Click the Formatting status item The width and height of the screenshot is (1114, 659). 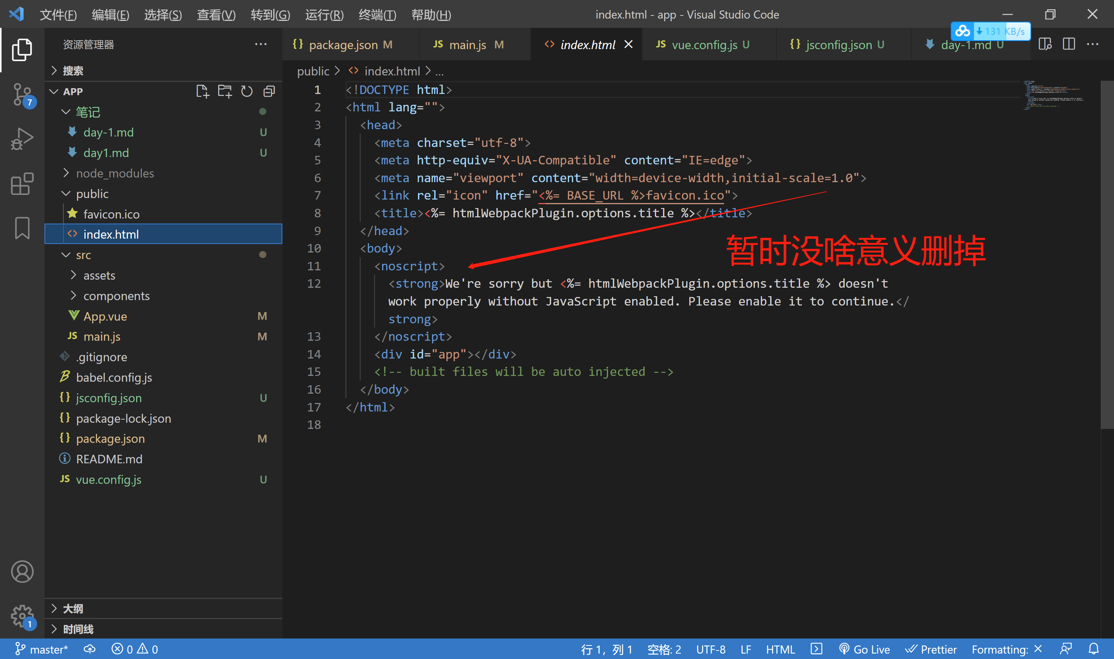coord(1006,649)
